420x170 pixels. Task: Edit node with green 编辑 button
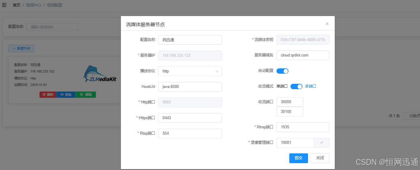pos(86,95)
